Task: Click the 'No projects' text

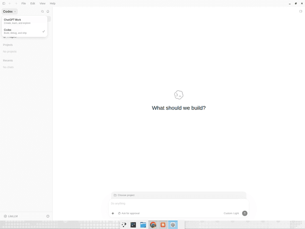Action: pyautogui.click(x=10, y=52)
